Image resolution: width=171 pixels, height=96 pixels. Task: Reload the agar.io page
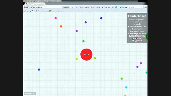(x=73, y=7)
